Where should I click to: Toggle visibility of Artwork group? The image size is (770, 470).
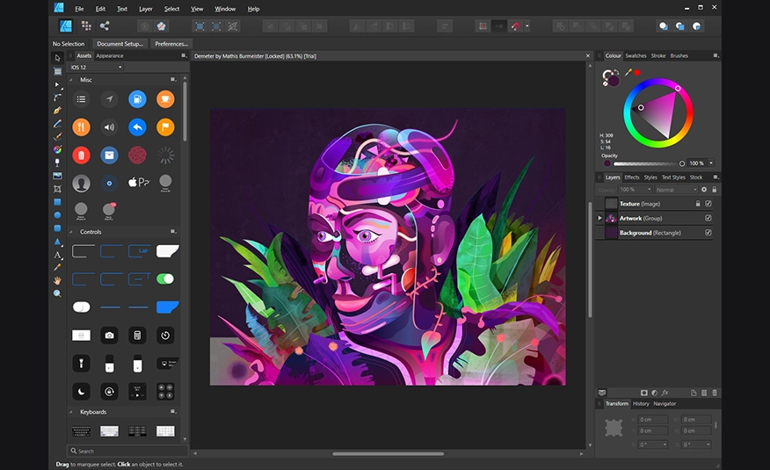coord(708,218)
